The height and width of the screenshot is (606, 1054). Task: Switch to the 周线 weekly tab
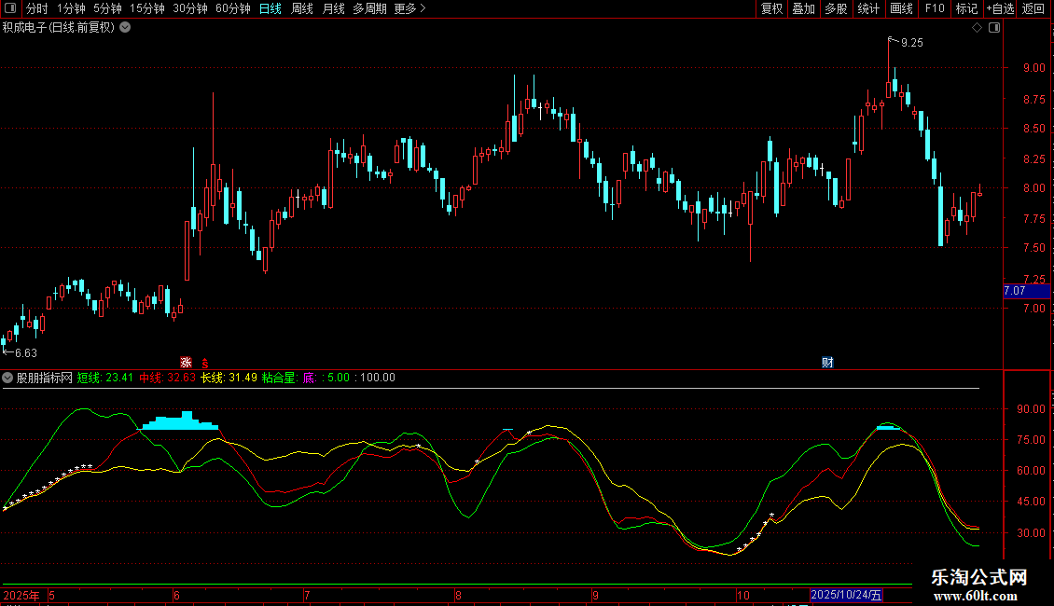click(302, 8)
